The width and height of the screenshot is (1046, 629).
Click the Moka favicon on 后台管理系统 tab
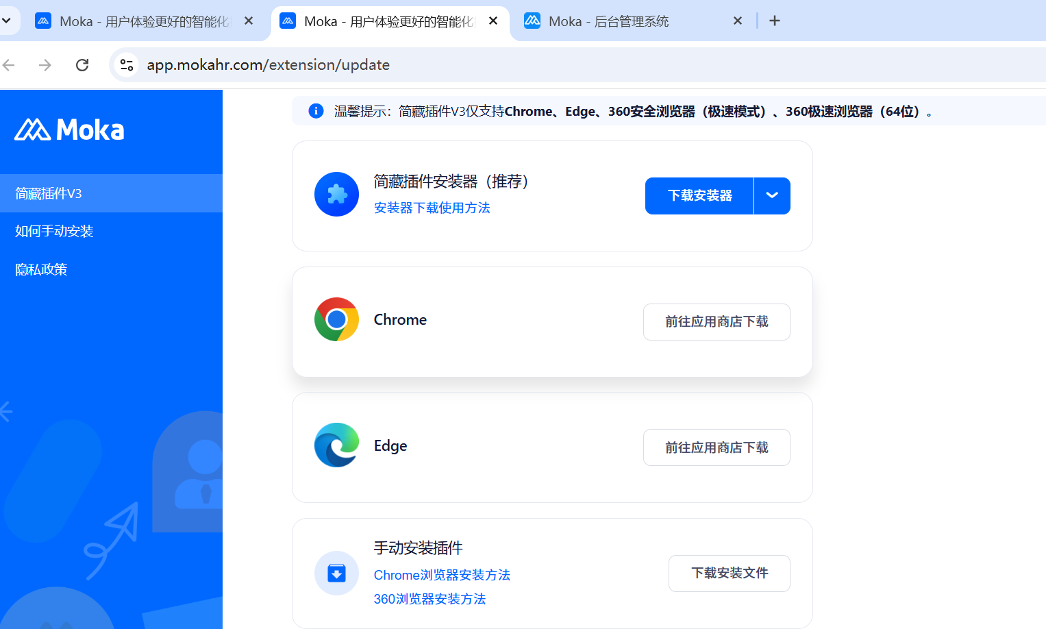[x=532, y=21]
